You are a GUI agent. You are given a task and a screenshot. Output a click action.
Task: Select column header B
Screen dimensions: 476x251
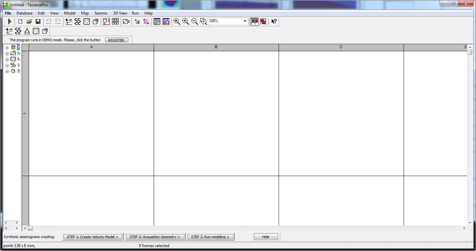tap(216, 47)
